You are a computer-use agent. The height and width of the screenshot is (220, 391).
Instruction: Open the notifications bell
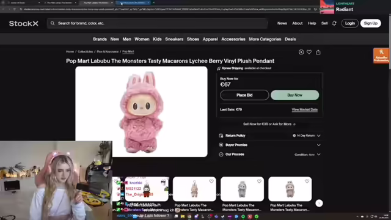[334, 23]
